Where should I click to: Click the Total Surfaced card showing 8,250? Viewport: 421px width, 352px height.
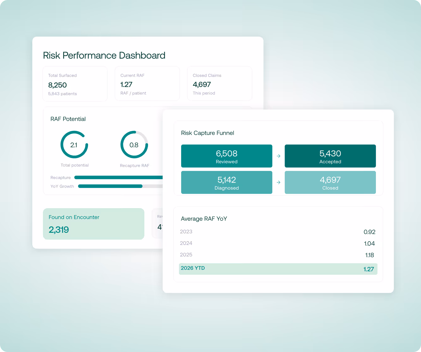click(75, 84)
